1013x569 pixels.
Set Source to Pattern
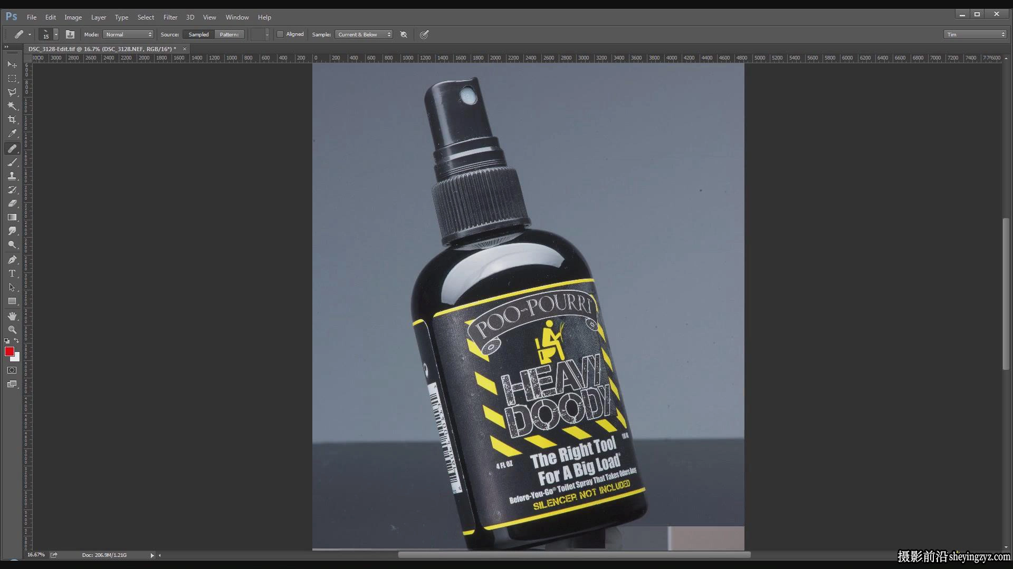229,34
